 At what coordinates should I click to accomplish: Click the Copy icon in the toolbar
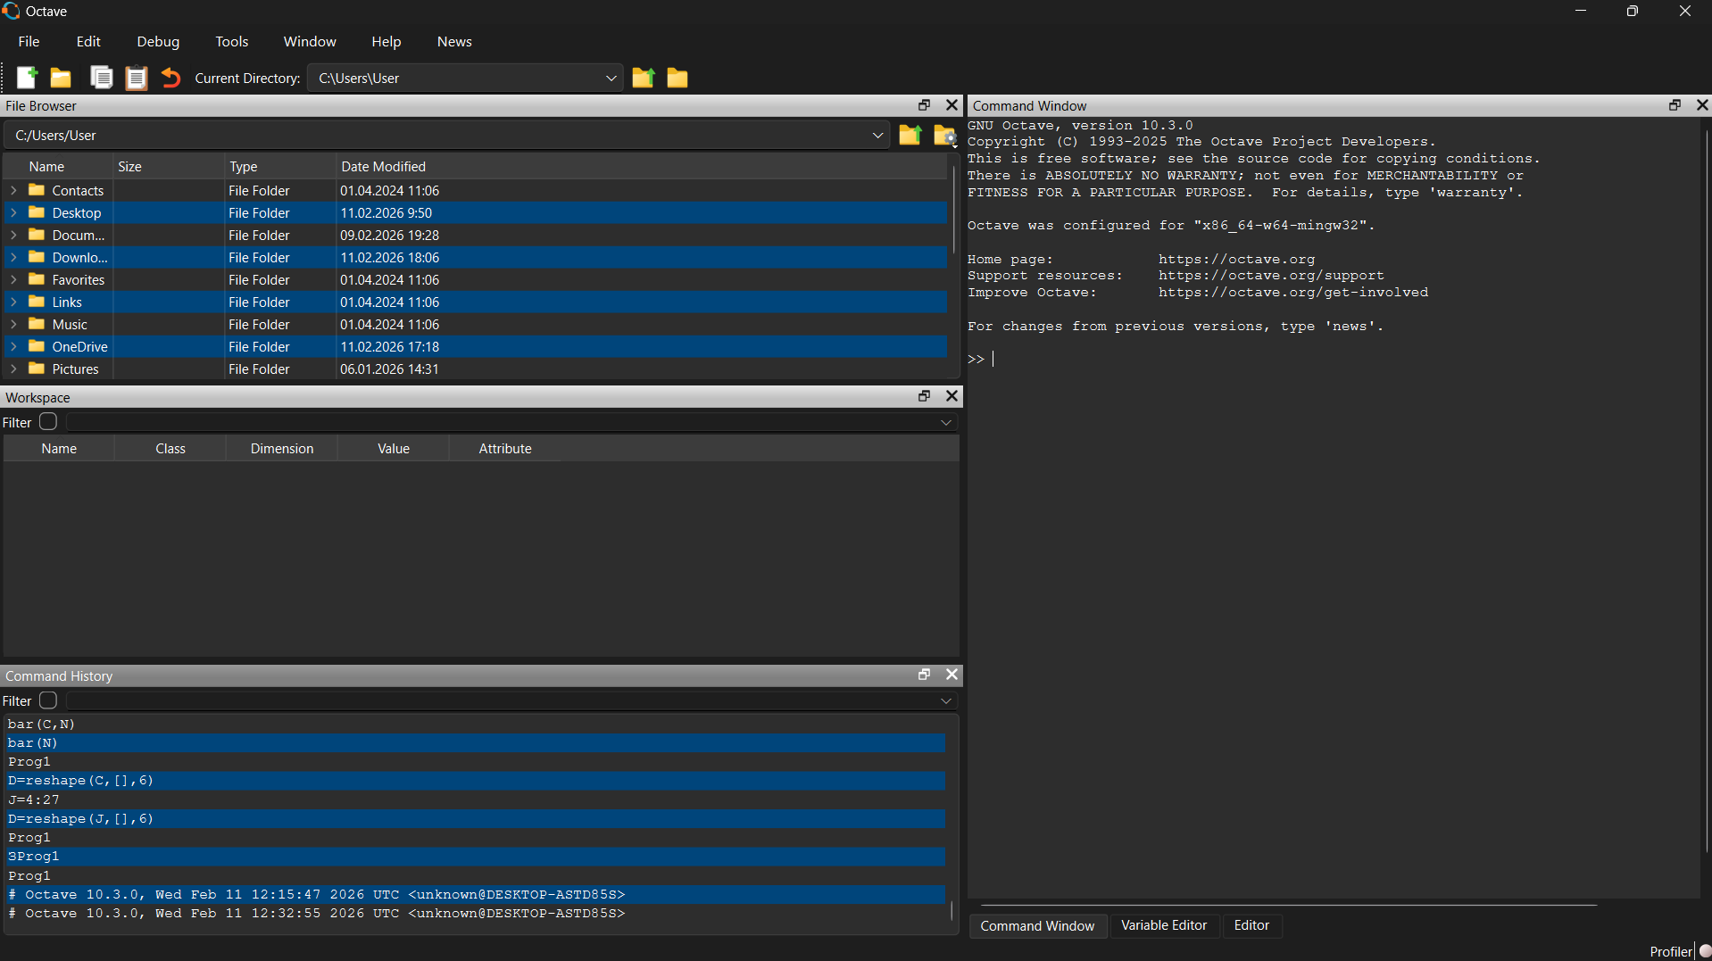pos(102,79)
